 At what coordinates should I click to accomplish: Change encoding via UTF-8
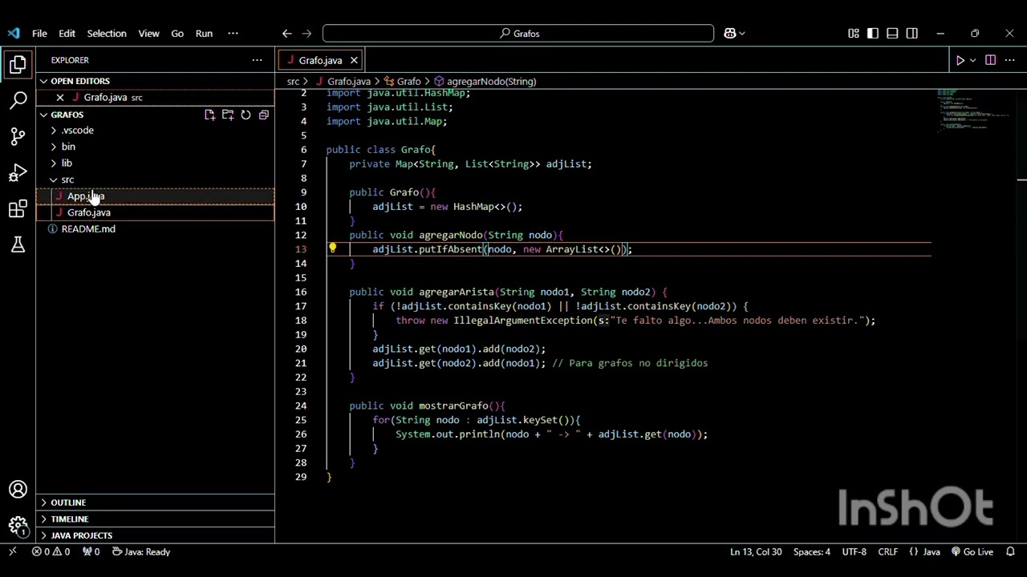tap(854, 551)
